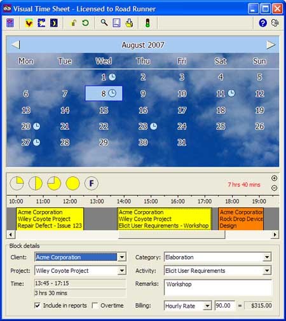Viewport: 286px width, 321px height.
Task: Select August 6 in the calendar
Action: click(x=26, y=93)
